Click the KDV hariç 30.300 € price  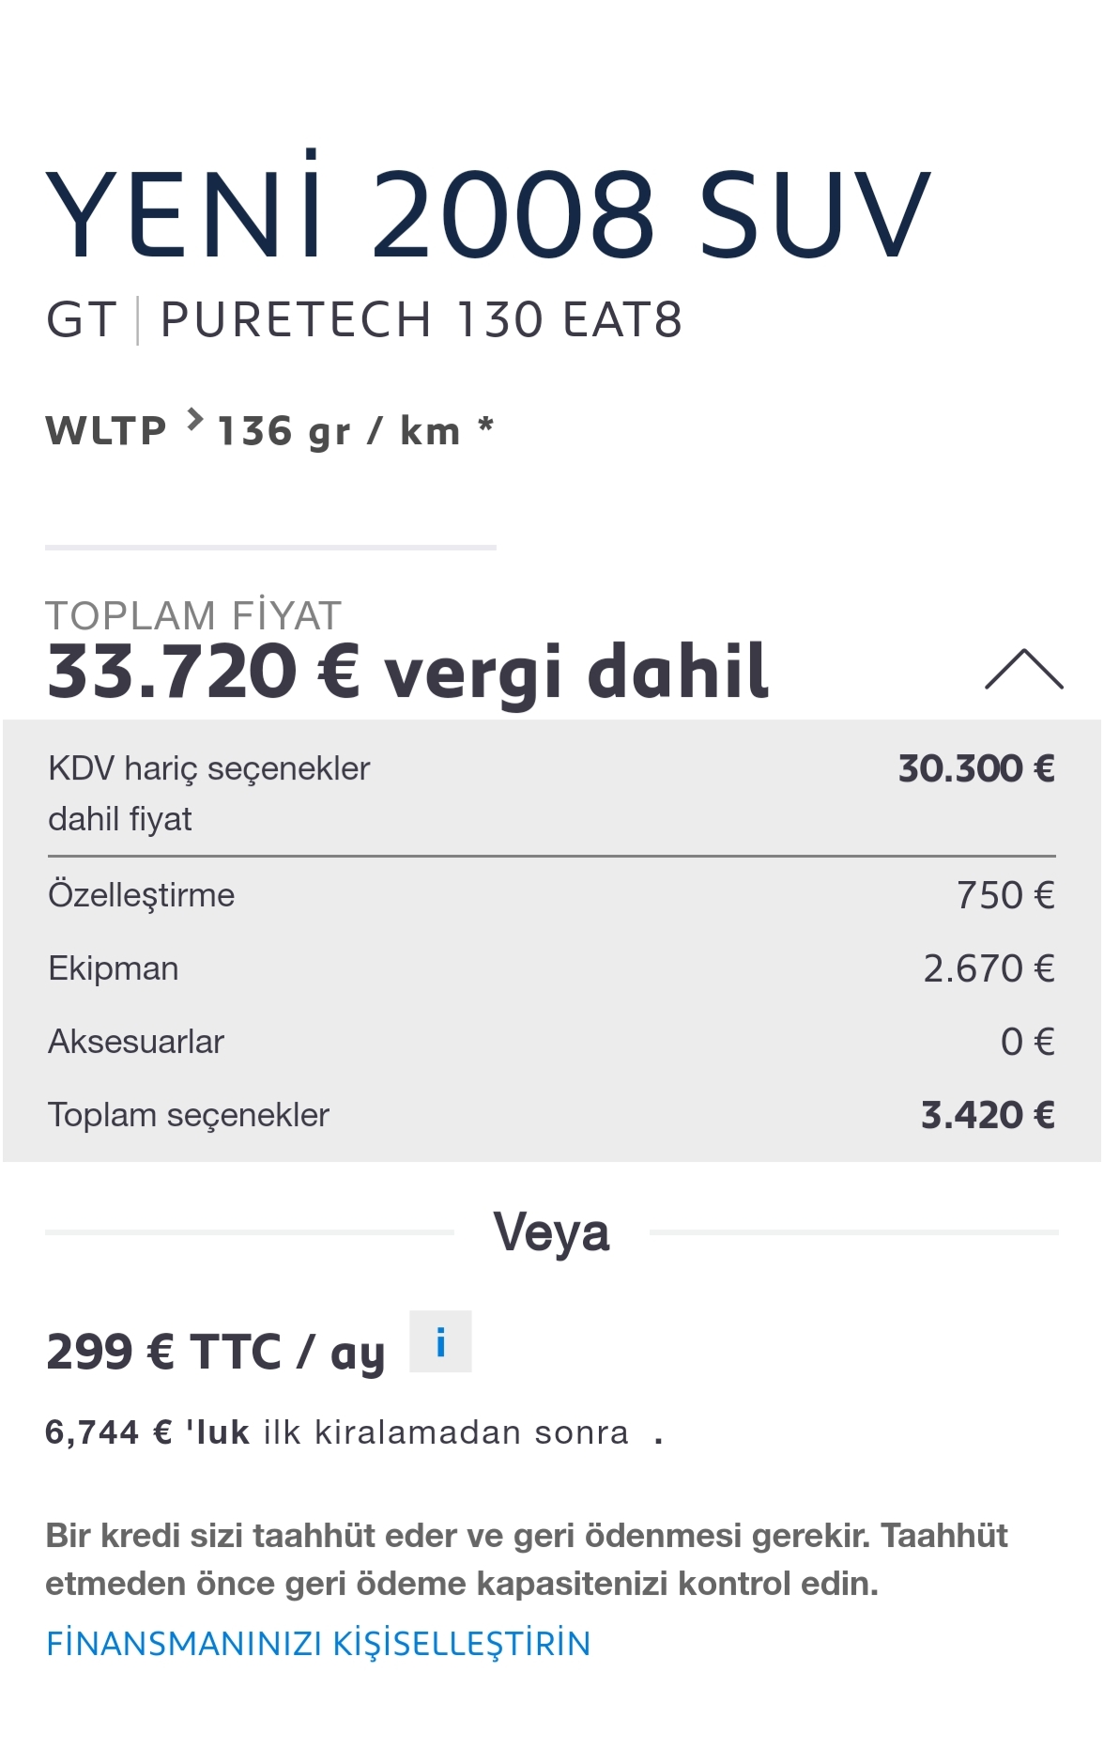click(x=976, y=768)
